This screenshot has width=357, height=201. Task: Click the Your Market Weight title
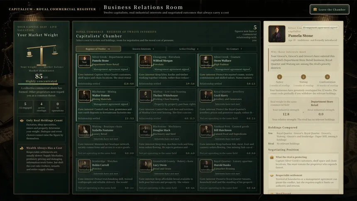pos(37,35)
